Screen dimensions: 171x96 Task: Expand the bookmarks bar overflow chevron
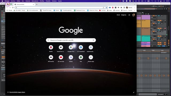[135, 10]
